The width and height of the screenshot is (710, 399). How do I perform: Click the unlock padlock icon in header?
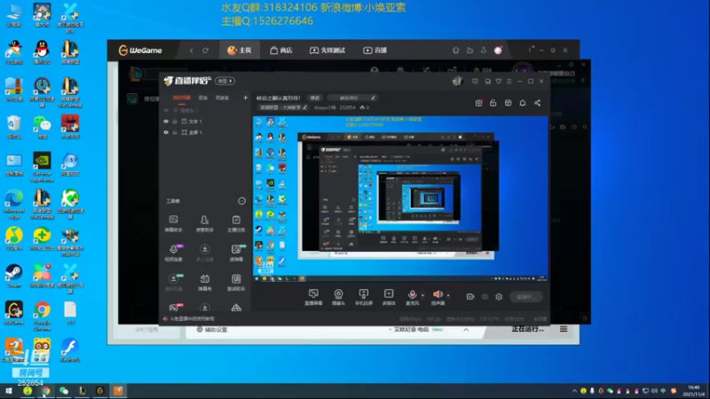[x=493, y=103]
